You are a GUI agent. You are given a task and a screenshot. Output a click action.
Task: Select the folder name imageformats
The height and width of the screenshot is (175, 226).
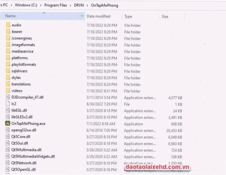click(23, 45)
